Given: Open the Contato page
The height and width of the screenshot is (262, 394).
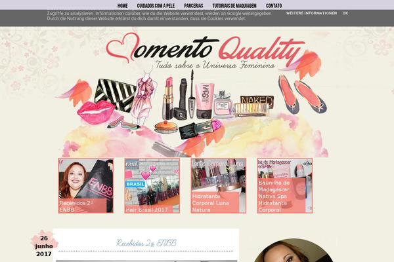Looking at the screenshot, I should 274,5.
